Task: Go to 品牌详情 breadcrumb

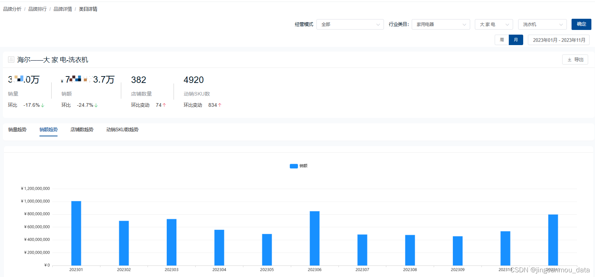Action: point(63,9)
